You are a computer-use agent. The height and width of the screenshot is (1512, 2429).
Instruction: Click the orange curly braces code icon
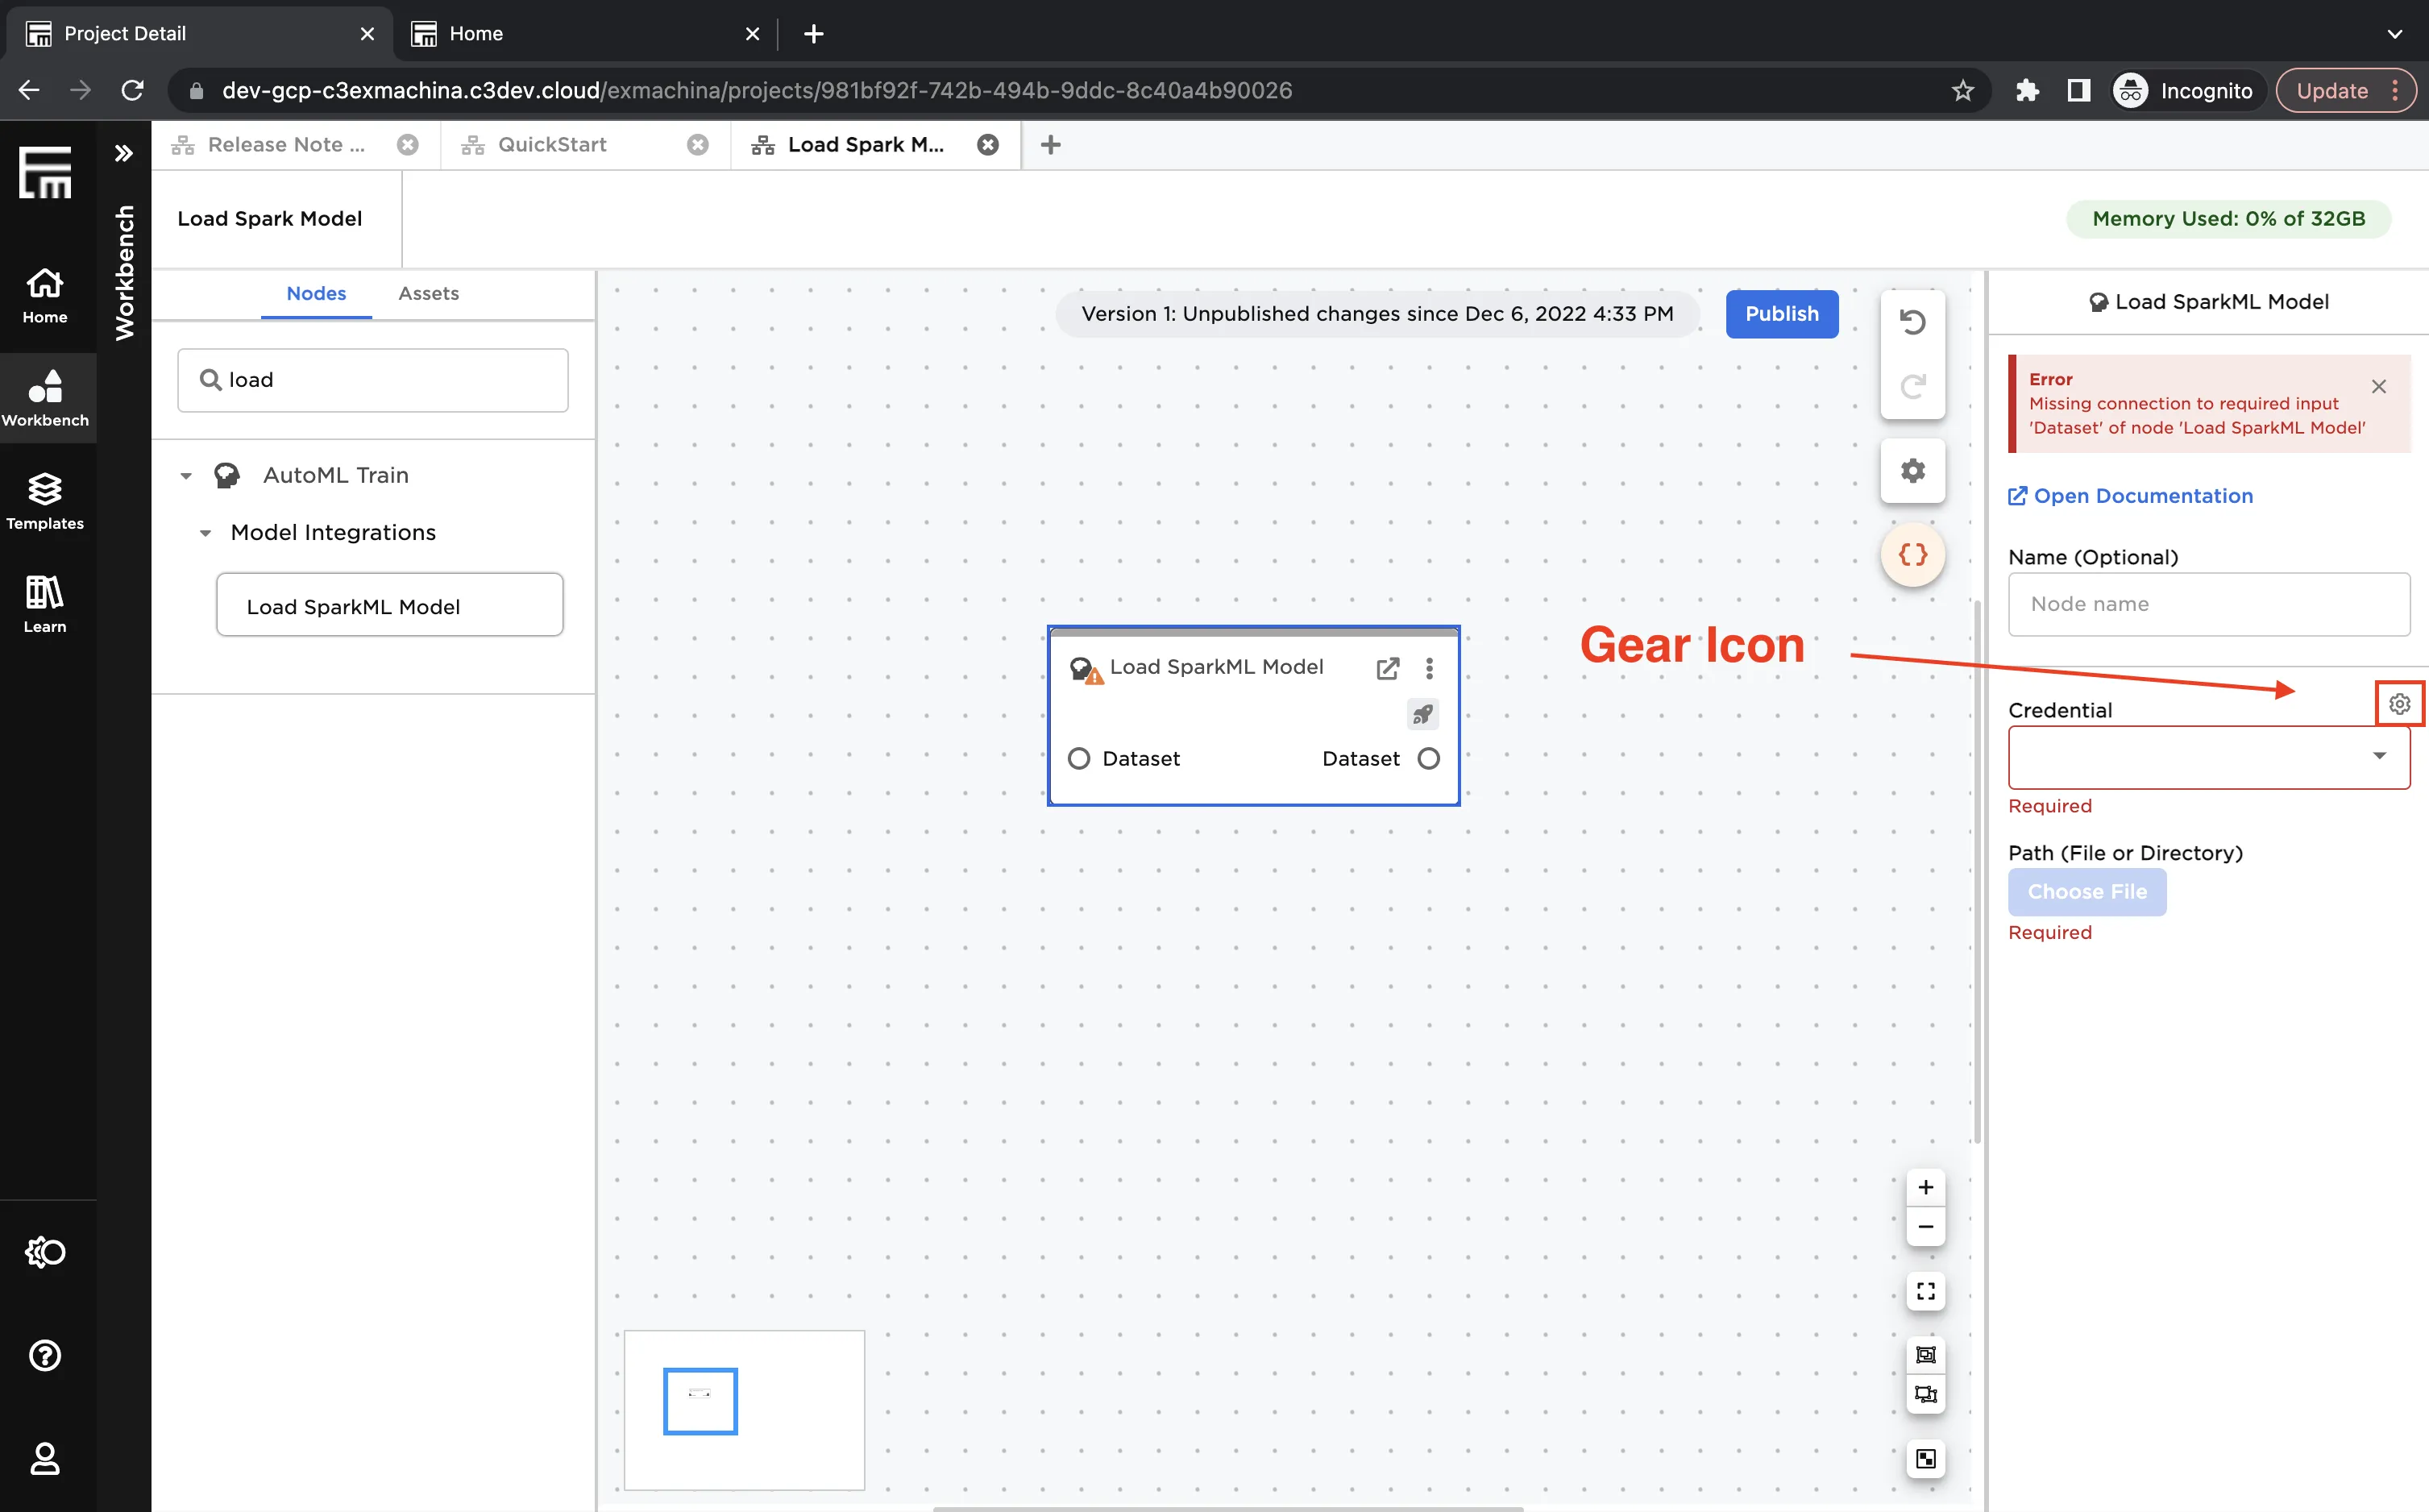coord(1912,555)
